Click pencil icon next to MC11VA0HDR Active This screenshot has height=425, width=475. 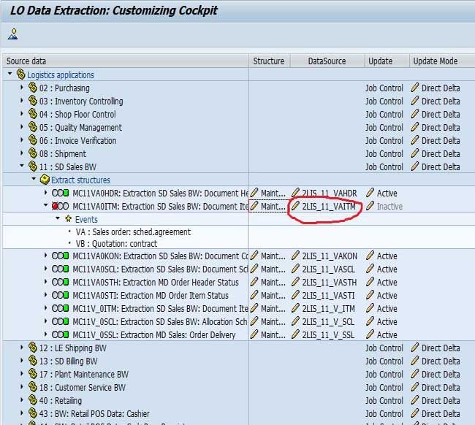click(370, 193)
